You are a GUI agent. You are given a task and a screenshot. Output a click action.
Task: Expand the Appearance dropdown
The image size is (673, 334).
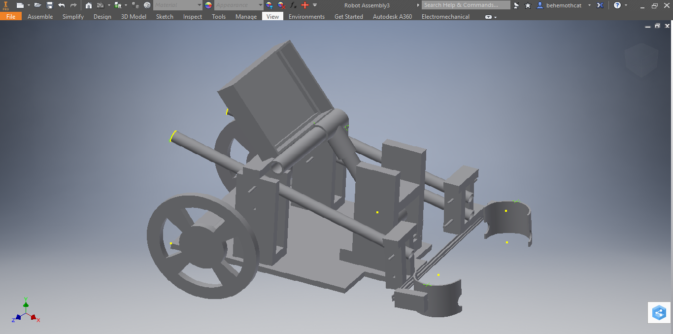[260, 5]
